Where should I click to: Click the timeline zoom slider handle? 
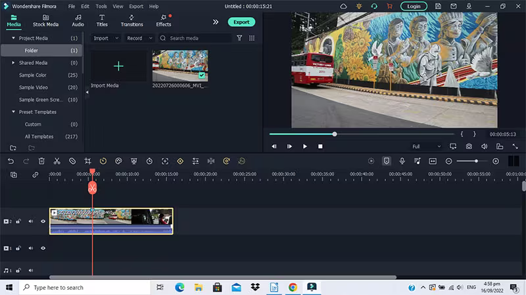[x=476, y=161]
